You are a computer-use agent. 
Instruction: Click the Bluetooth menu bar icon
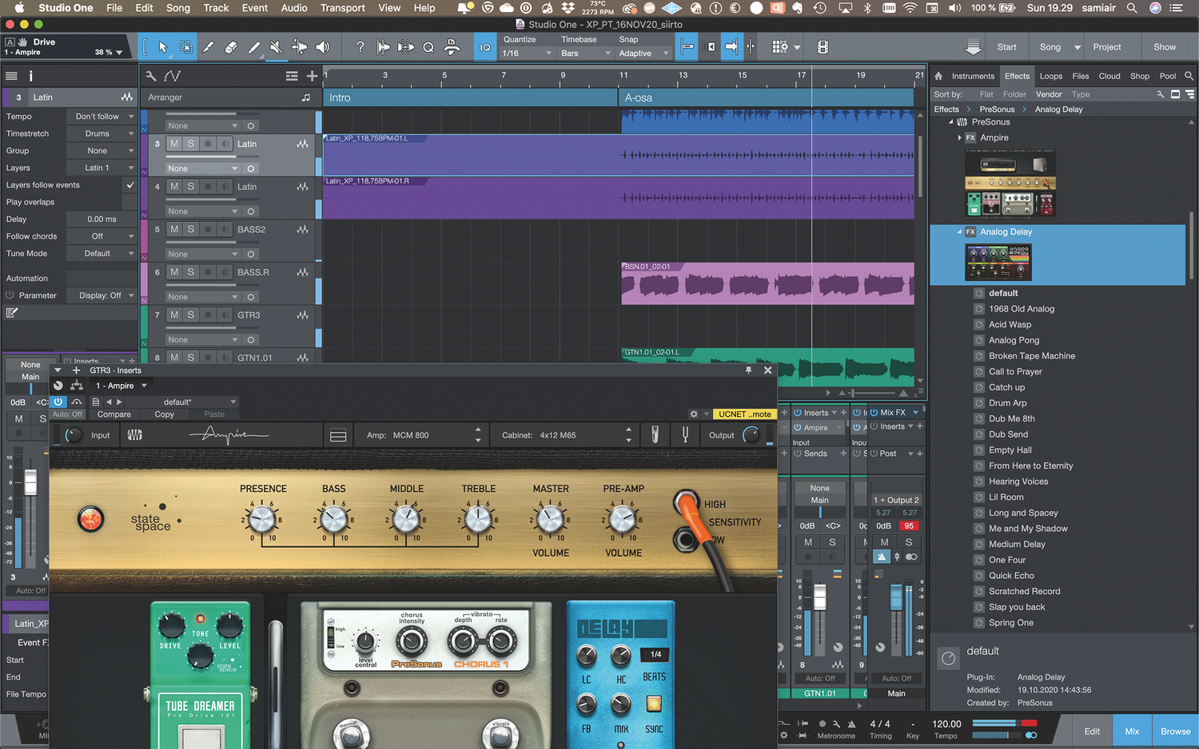pos(867,8)
